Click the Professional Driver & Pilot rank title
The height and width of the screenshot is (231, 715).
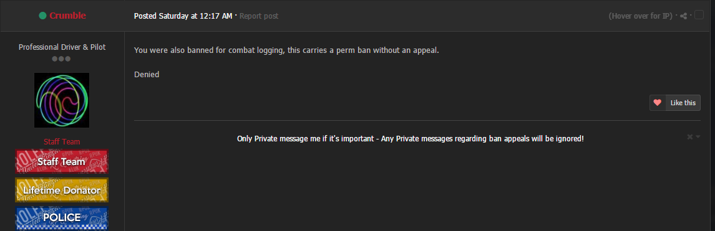tap(62, 47)
